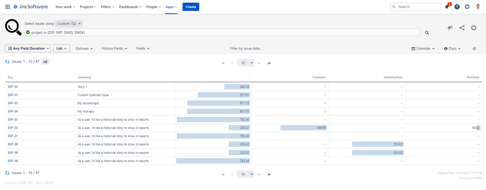The image size is (486, 190).
Task: Click the cloud export icon
Action: click(x=474, y=49)
